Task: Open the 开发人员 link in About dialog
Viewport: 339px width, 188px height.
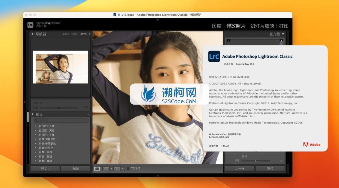Action: tap(225, 146)
